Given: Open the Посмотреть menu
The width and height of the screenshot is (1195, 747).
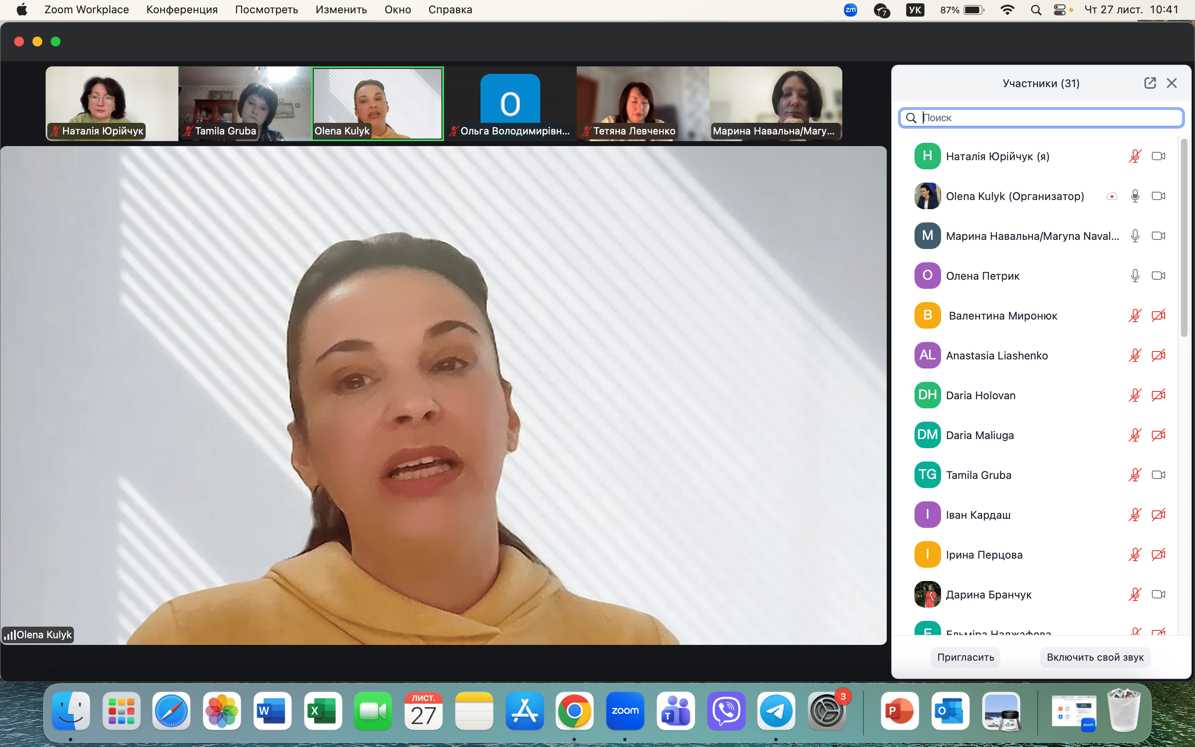Looking at the screenshot, I should [x=266, y=10].
